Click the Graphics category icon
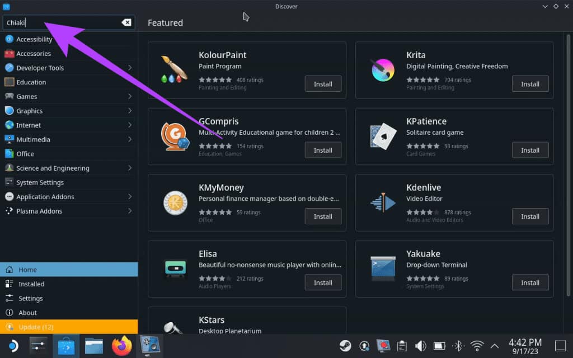This screenshot has width=573, height=358. [x=9, y=111]
